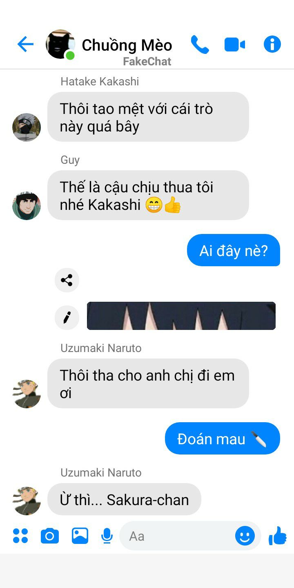Tap the Chuồng Mèo chat title
Viewport: 294px width, 588px height.
[x=127, y=45]
